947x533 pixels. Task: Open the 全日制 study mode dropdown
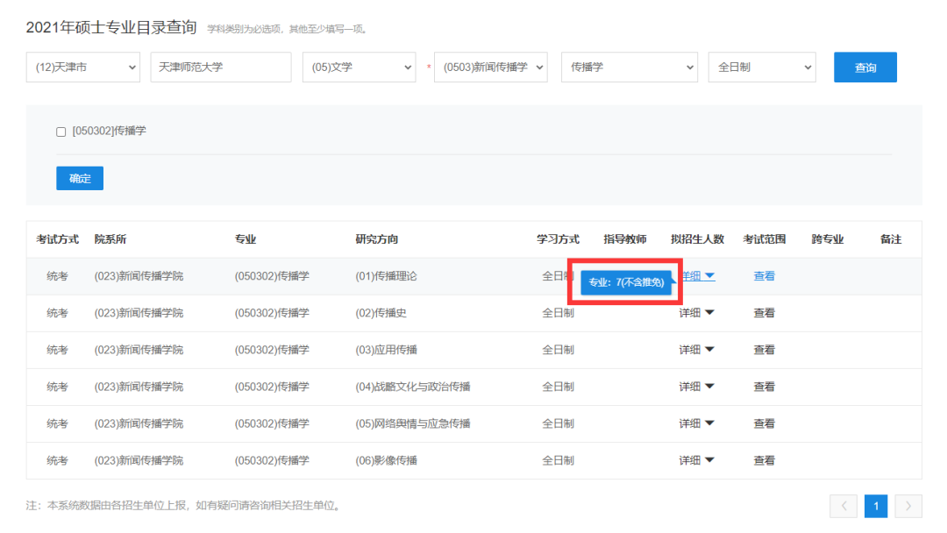pos(761,68)
